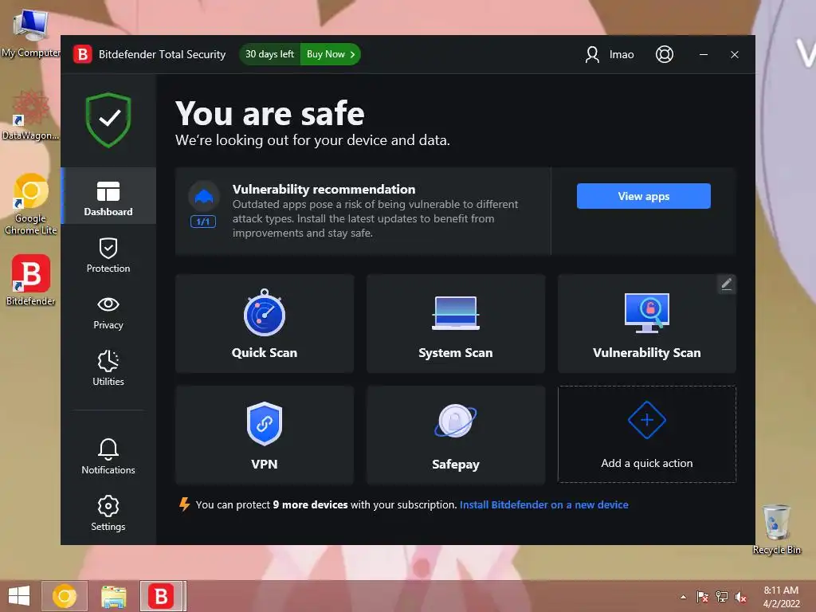Click the Vulnerability recommendation title

324,189
